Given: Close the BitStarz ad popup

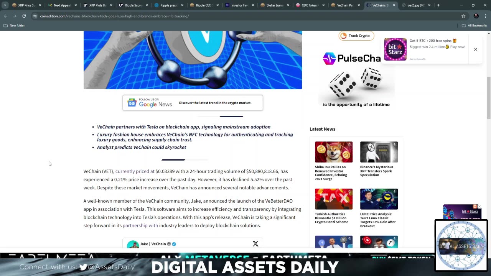Looking at the screenshot, I should pyautogui.click(x=475, y=49).
